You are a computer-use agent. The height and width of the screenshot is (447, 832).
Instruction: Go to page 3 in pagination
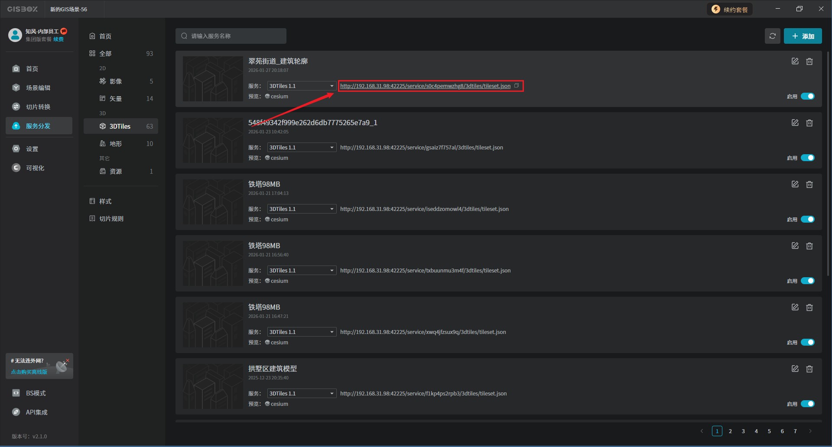click(743, 431)
